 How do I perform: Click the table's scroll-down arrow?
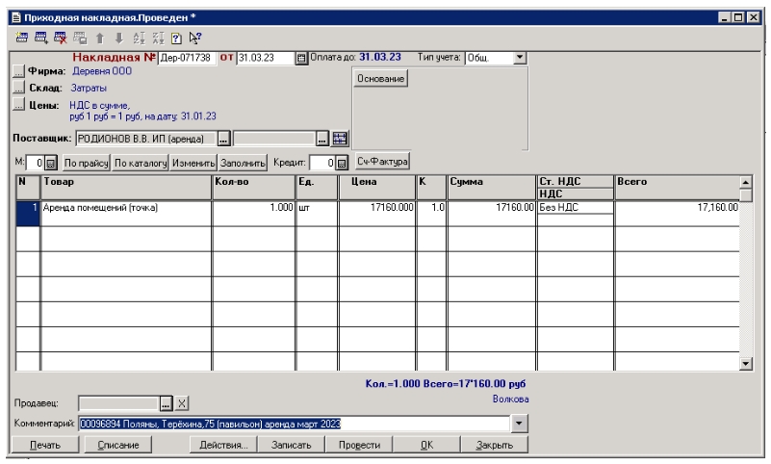pos(745,363)
